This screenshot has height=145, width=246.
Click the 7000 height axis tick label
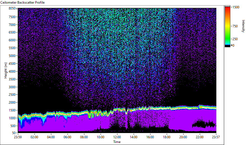click(x=12, y=25)
